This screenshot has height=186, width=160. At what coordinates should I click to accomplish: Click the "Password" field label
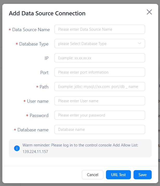(x=39, y=116)
